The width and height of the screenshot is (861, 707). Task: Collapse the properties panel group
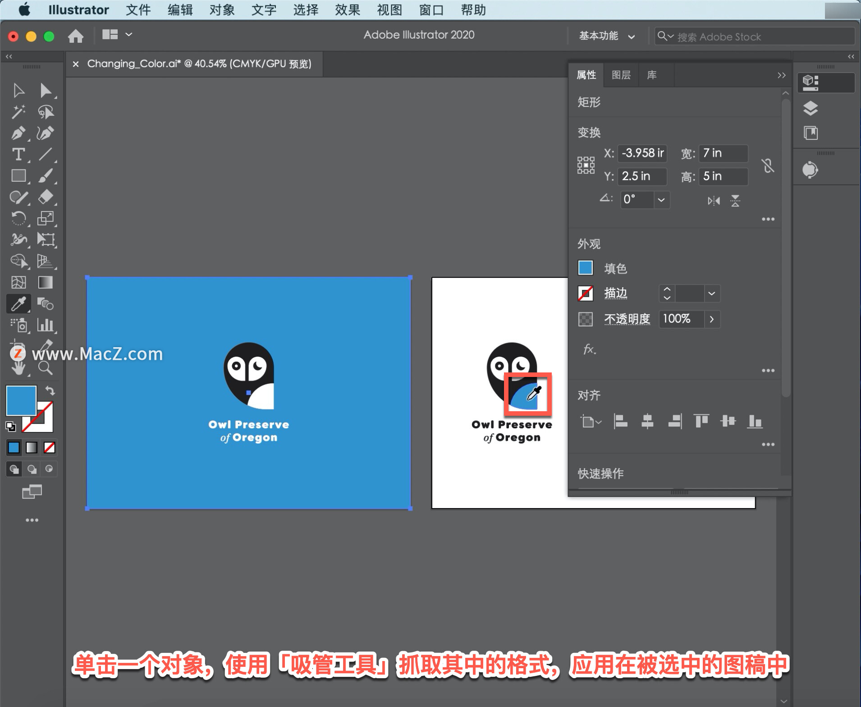coord(782,75)
